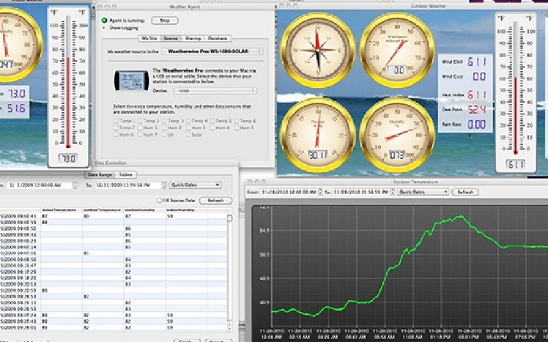Click the Data Custodian table vertical scrollbar

point(229,274)
